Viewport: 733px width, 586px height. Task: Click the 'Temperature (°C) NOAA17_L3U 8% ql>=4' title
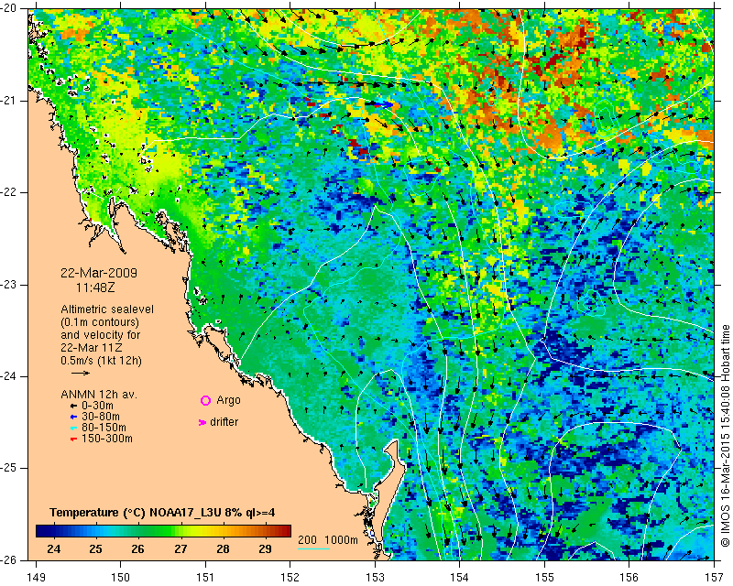(x=162, y=513)
